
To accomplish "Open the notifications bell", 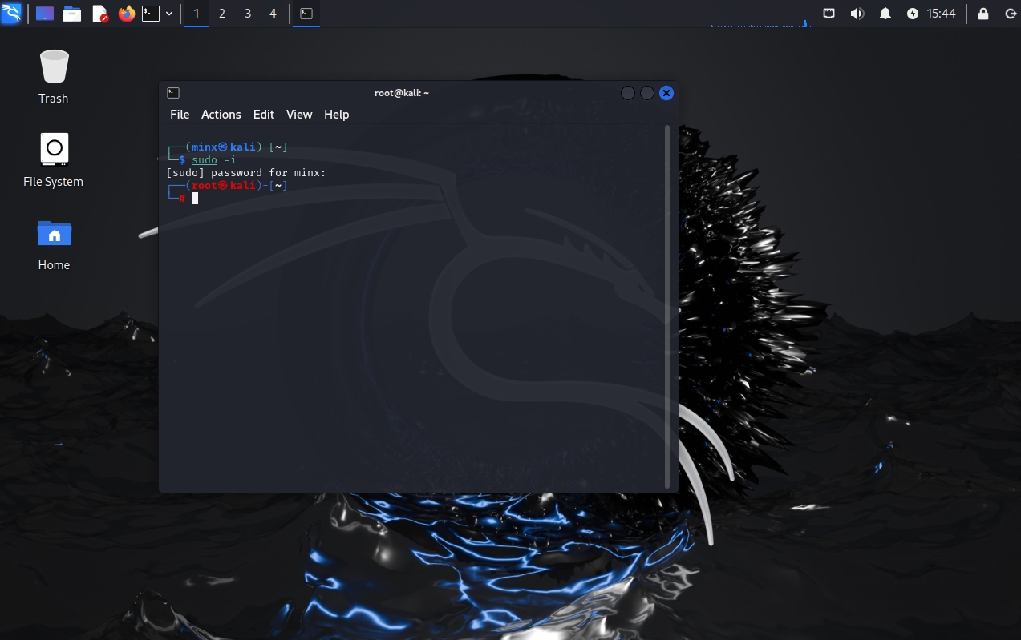I will pos(885,14).
